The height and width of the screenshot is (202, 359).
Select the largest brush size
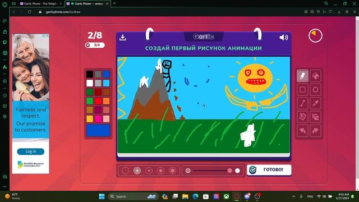[x=173, y=171]
